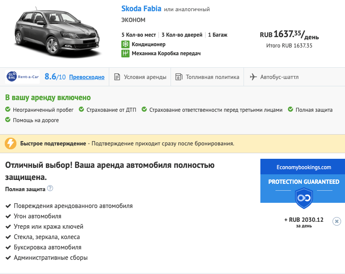Click the manual gearbox icon
The image size is (345, 274).
[x=125, y=54]
